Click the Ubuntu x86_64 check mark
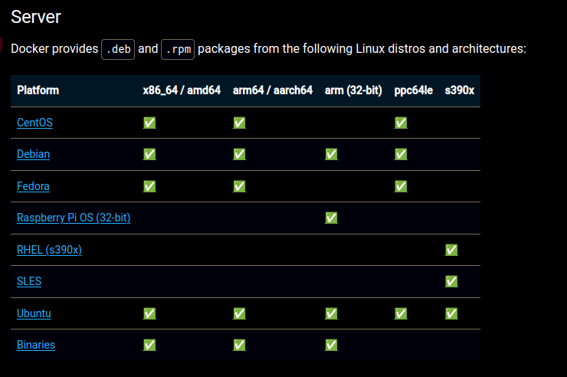The image size is (567, 377). click(x=149, y=313)
